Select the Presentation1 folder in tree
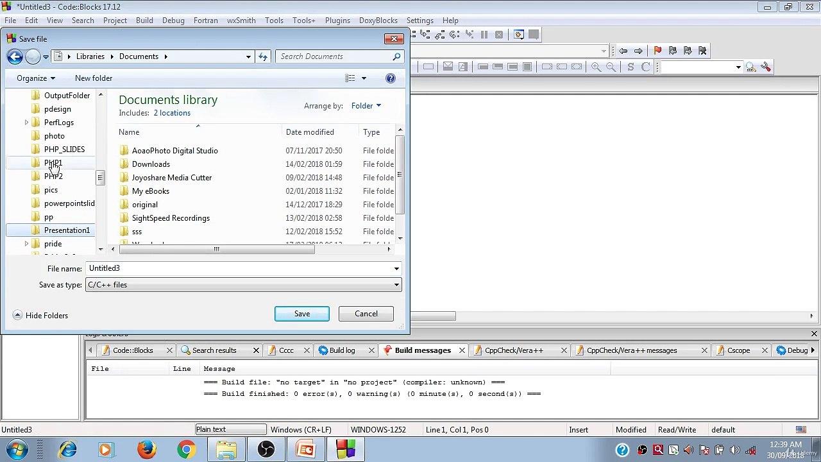The height and width of the screenshot is (462, 821). click(67, 230)
